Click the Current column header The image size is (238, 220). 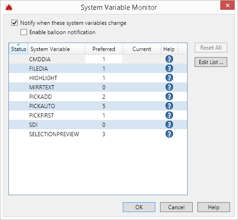[142, 49]
